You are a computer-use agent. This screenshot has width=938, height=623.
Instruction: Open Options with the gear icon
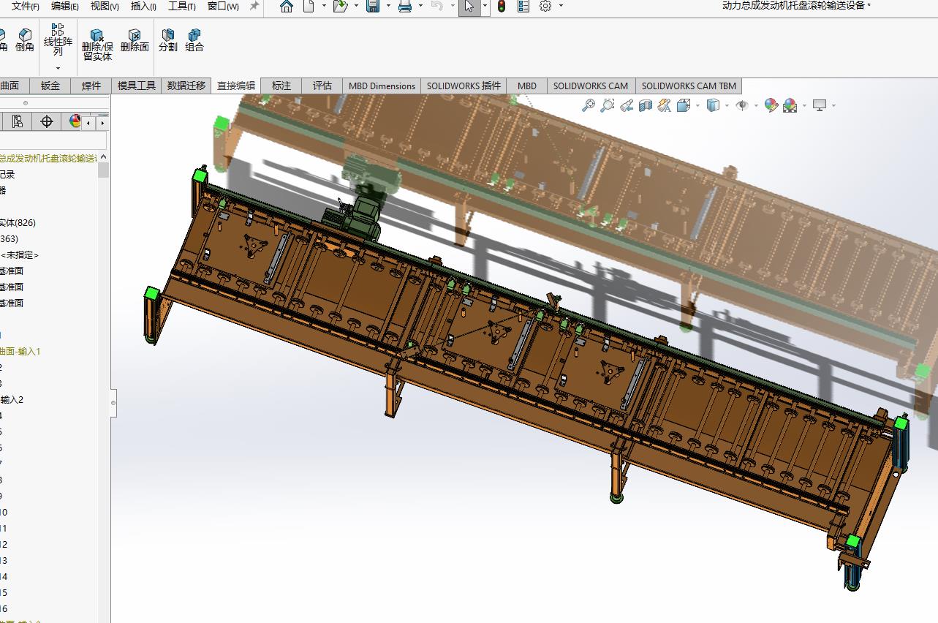pyautogui.click(x=545, y=6)
